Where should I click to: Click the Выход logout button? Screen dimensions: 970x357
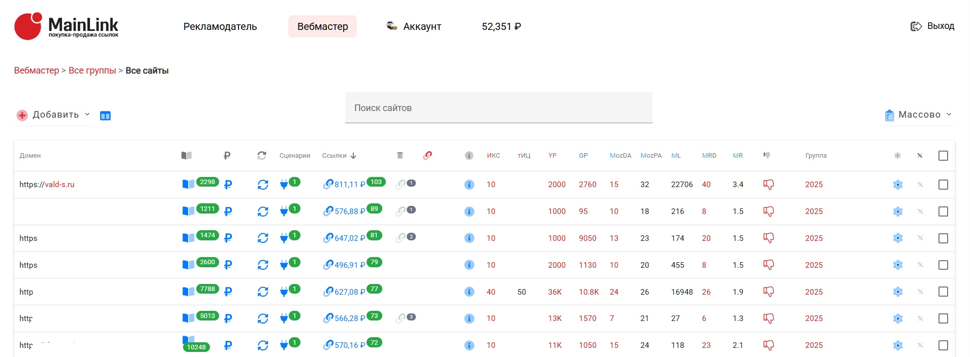tap(932, 26)
